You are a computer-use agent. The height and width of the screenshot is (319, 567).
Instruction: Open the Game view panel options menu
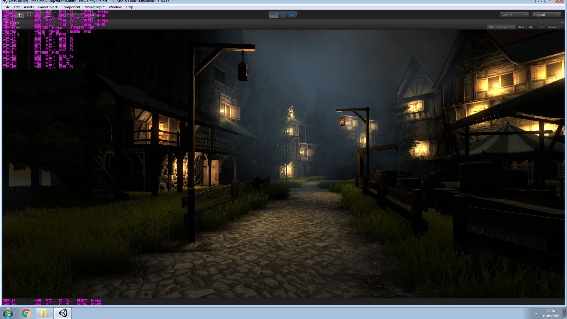coord(561,23)
